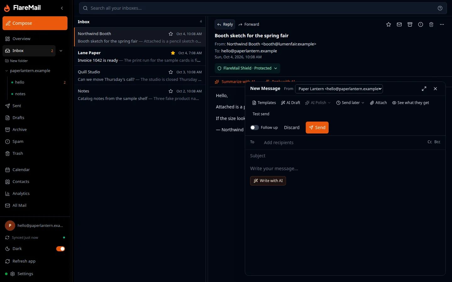Star the Notes message
The width and height of the screenshot is (452, 282).
171,91
